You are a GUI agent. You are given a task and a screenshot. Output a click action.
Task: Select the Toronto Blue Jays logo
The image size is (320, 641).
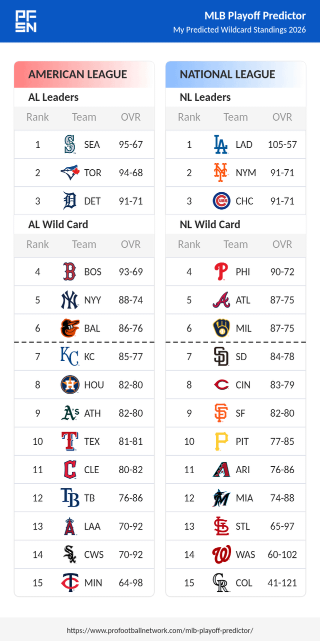pos(70,173)
